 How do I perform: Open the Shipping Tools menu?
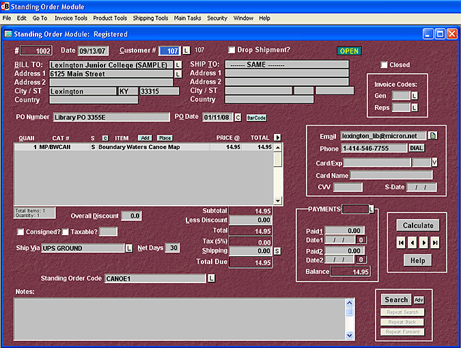click(x=152, y=18)
